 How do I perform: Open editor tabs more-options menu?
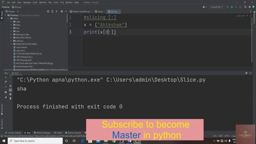tap(251, 12)
